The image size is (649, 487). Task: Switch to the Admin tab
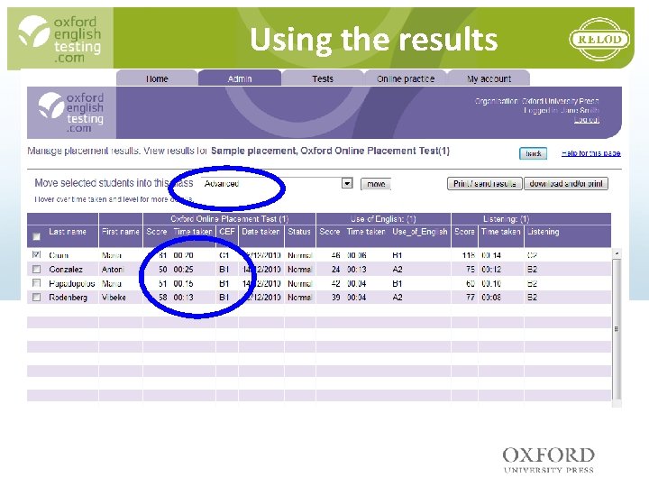240,78
